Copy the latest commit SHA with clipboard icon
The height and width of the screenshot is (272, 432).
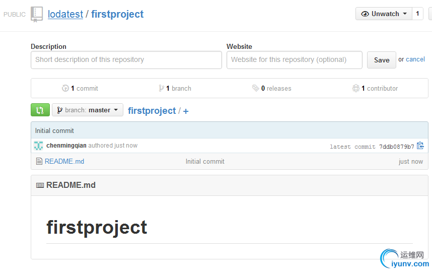pyautogui.click(x=420, y=146)
